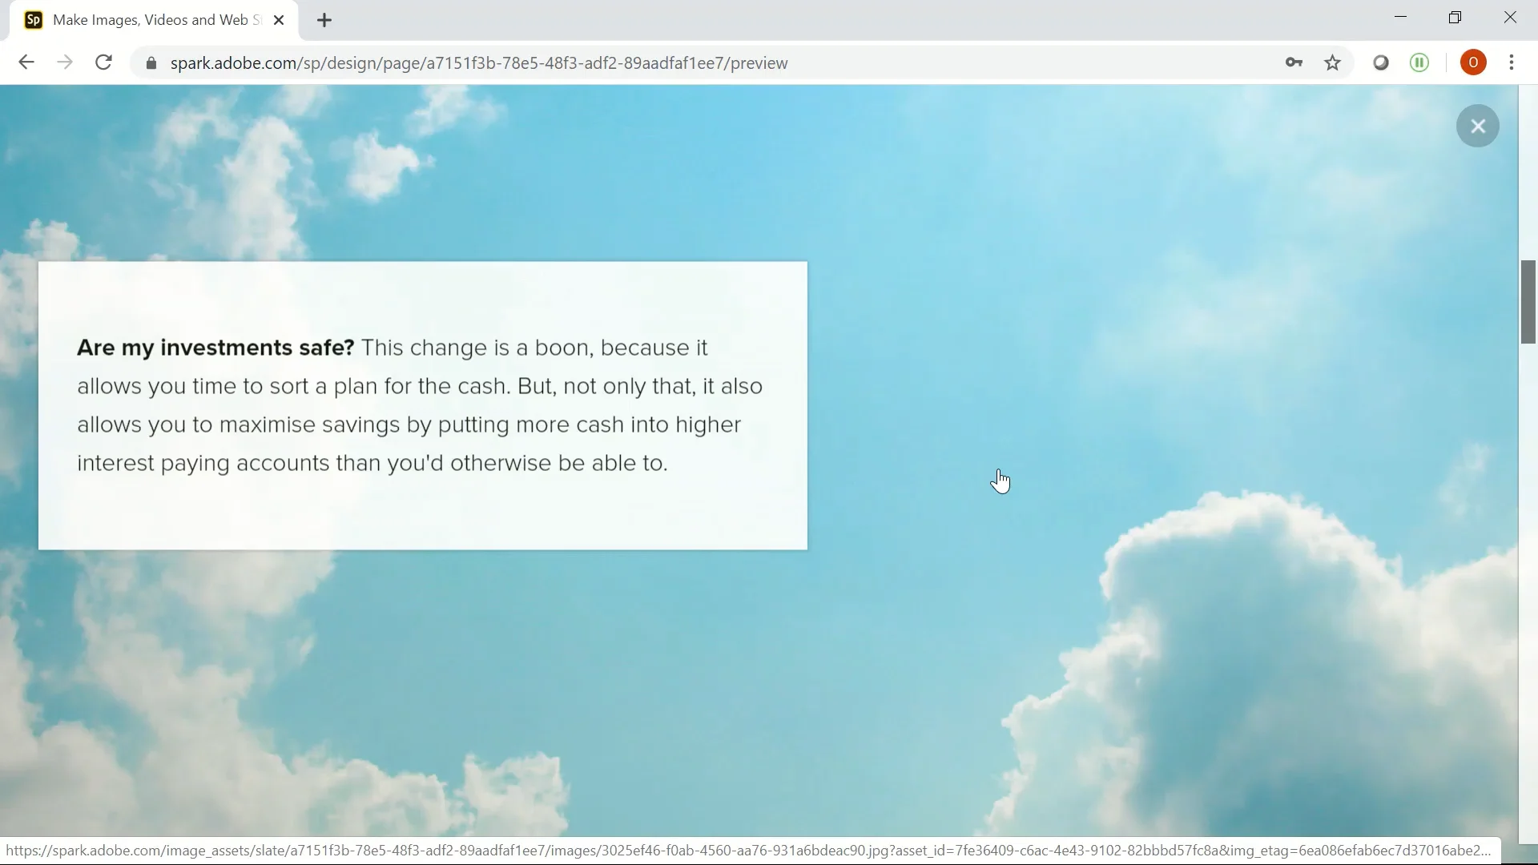
Task: View site information via the padlock icon
Action: point(151,63)
